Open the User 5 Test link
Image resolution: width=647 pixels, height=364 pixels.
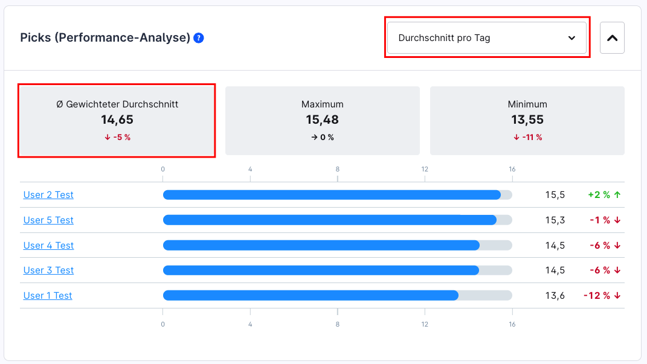(48, 220)
